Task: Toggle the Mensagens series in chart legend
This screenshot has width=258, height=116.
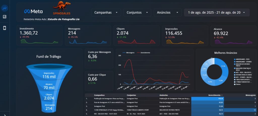Action: [128, 53]
